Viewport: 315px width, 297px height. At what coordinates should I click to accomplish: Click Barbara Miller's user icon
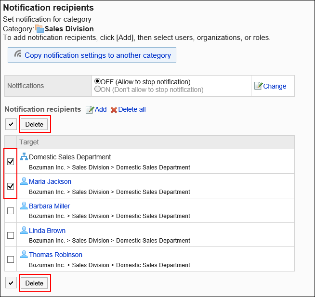24,206
